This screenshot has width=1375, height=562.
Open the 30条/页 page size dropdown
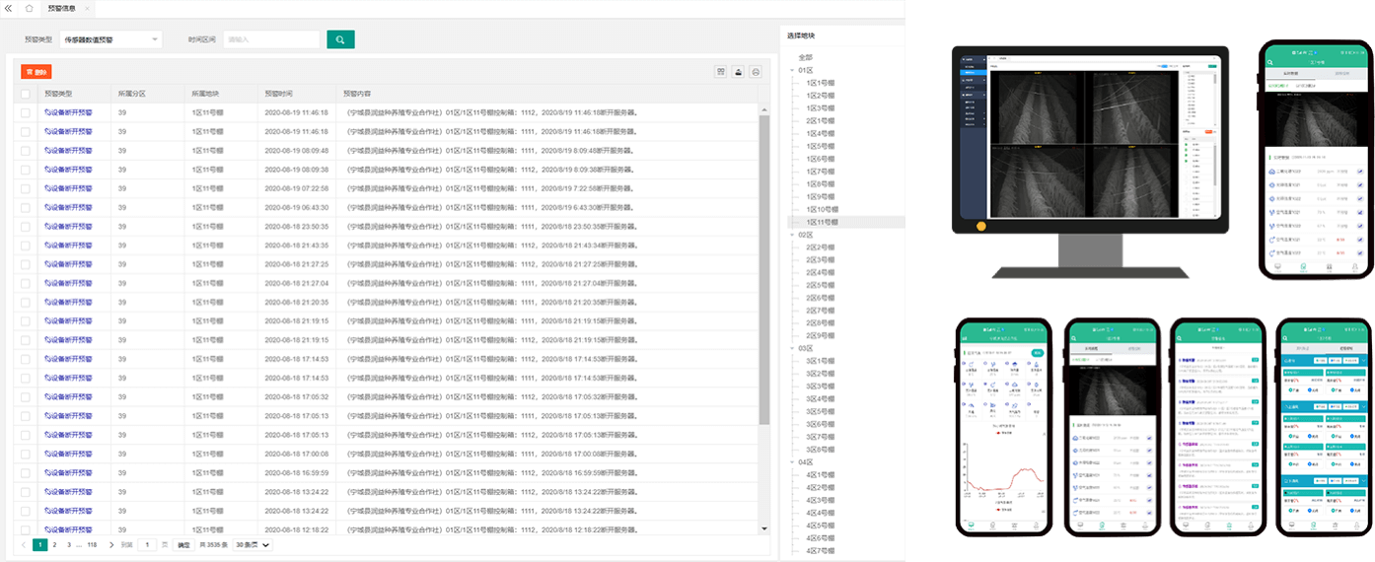pyautogui.click(x=253, y=544)
